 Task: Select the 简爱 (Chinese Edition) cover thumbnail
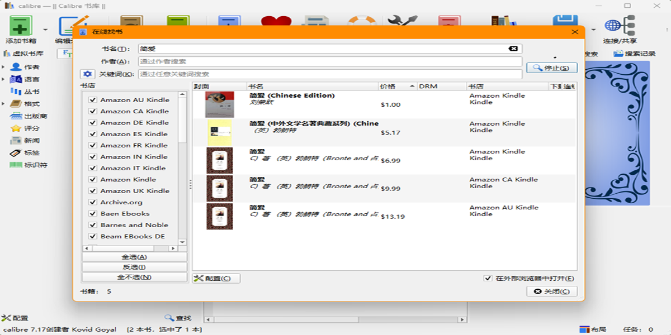tap(220, 104)
